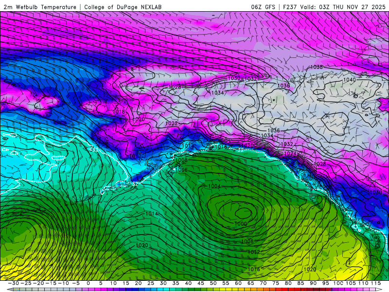Click the 55 value on the color scale

point(226,283)
